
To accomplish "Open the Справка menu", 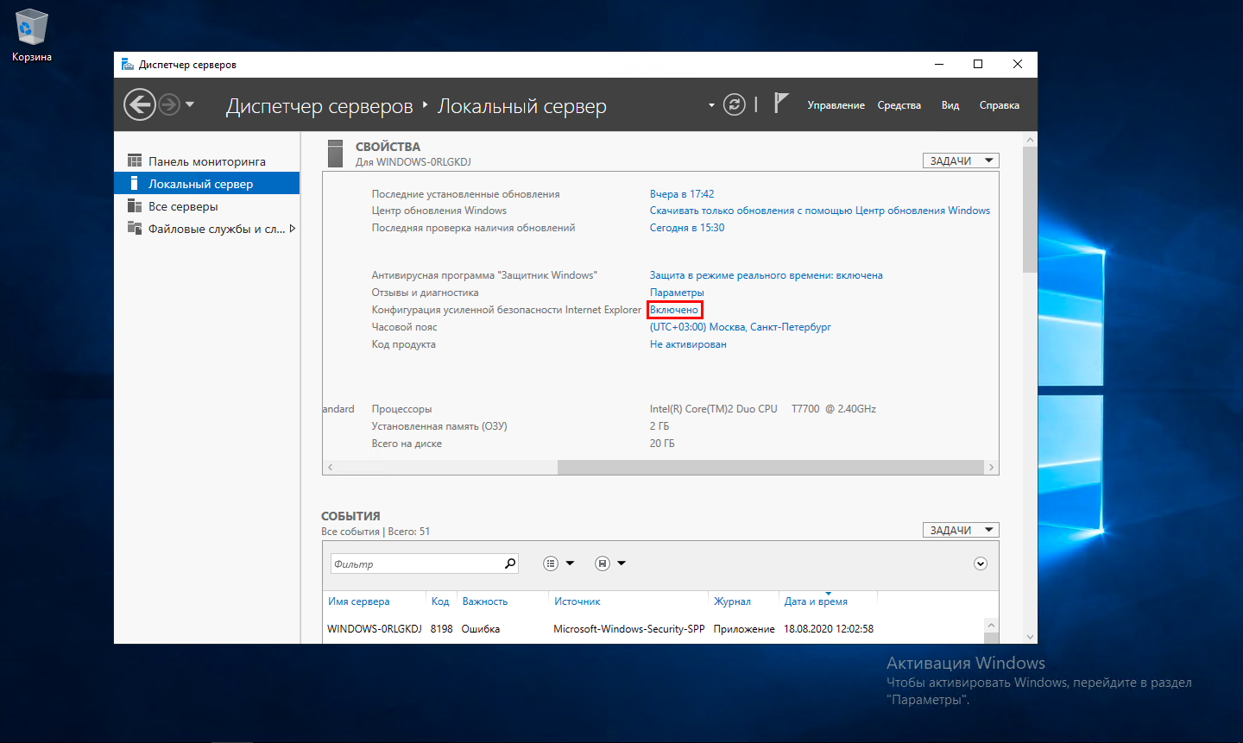I will point(999,105).
